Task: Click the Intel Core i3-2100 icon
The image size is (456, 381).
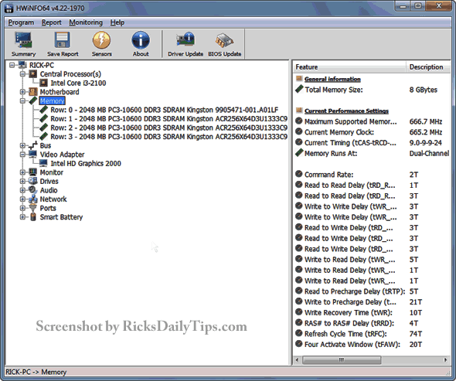Action: [x=43, y=83]
